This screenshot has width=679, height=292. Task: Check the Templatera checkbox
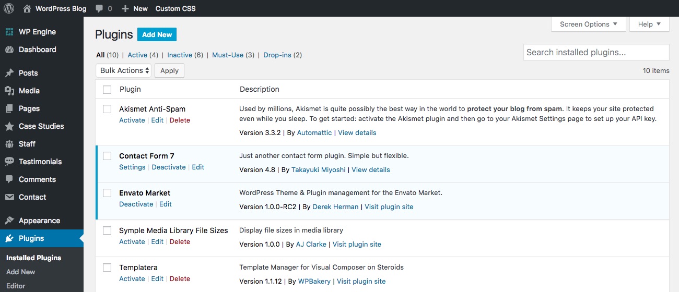pyautogui.click(x=107, y=267)
